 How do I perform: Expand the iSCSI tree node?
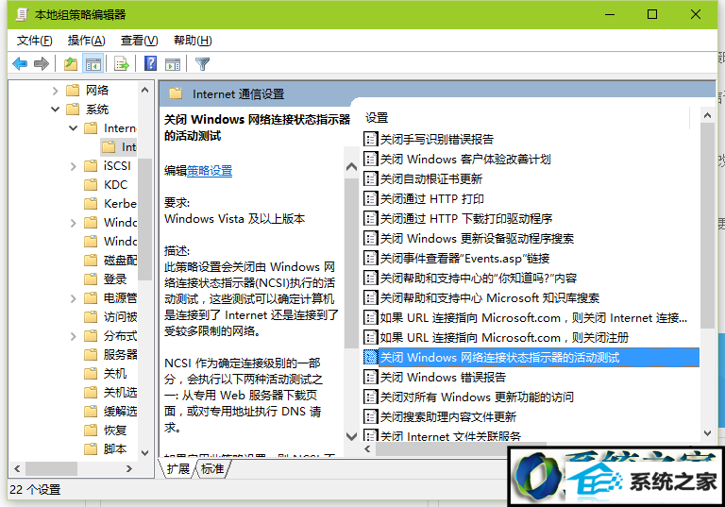(x=73, y=166)
